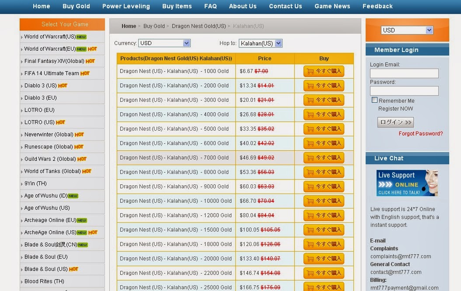Click the Login Email input field
The width and height of the screenshot is (461, 291).
[404, 73]
